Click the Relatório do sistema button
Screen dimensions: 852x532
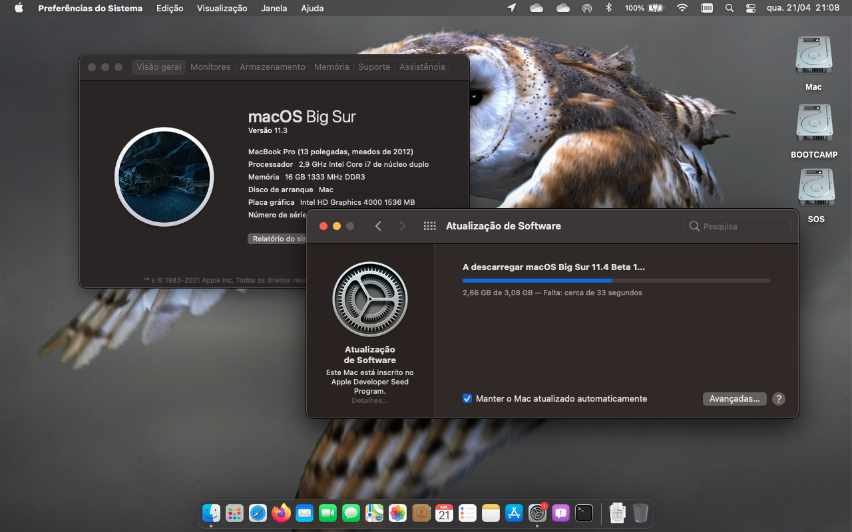[x=277, y=239]
